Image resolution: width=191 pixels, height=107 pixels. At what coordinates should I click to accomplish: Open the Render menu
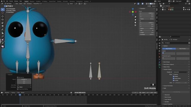[11, 1]
